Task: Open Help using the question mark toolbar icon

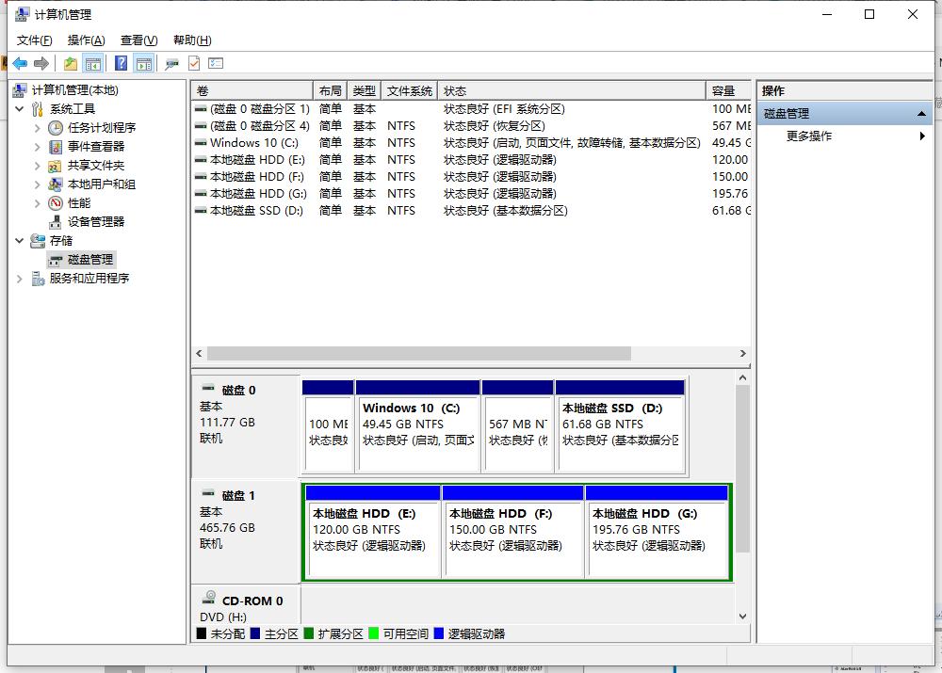Action: point(120,62)
